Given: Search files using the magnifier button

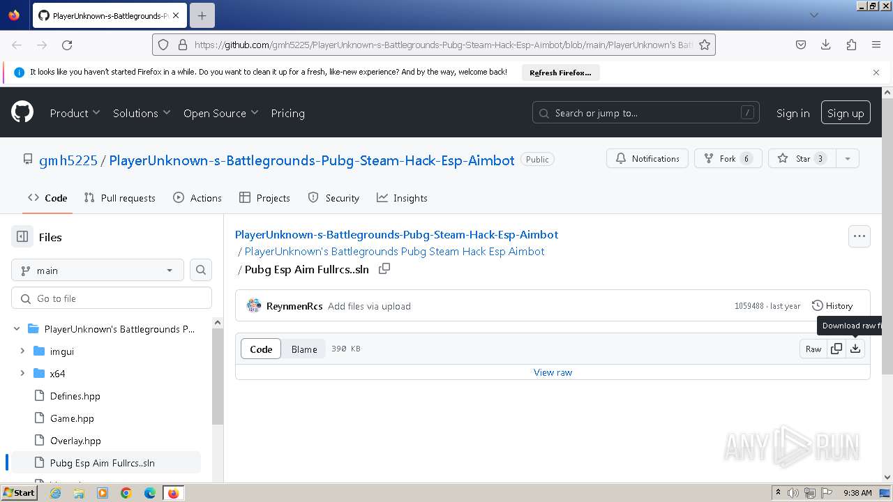Looking at the screenshot, I should point(201,271).
